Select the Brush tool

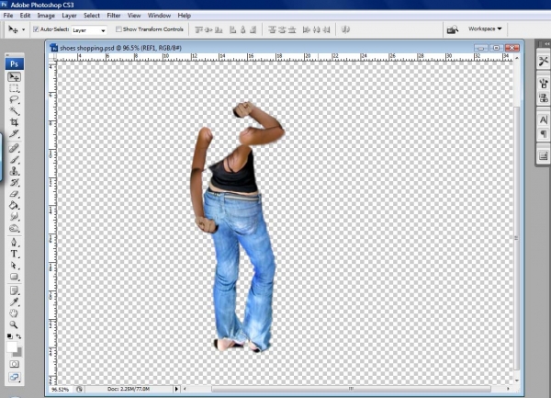pos(14,160)
